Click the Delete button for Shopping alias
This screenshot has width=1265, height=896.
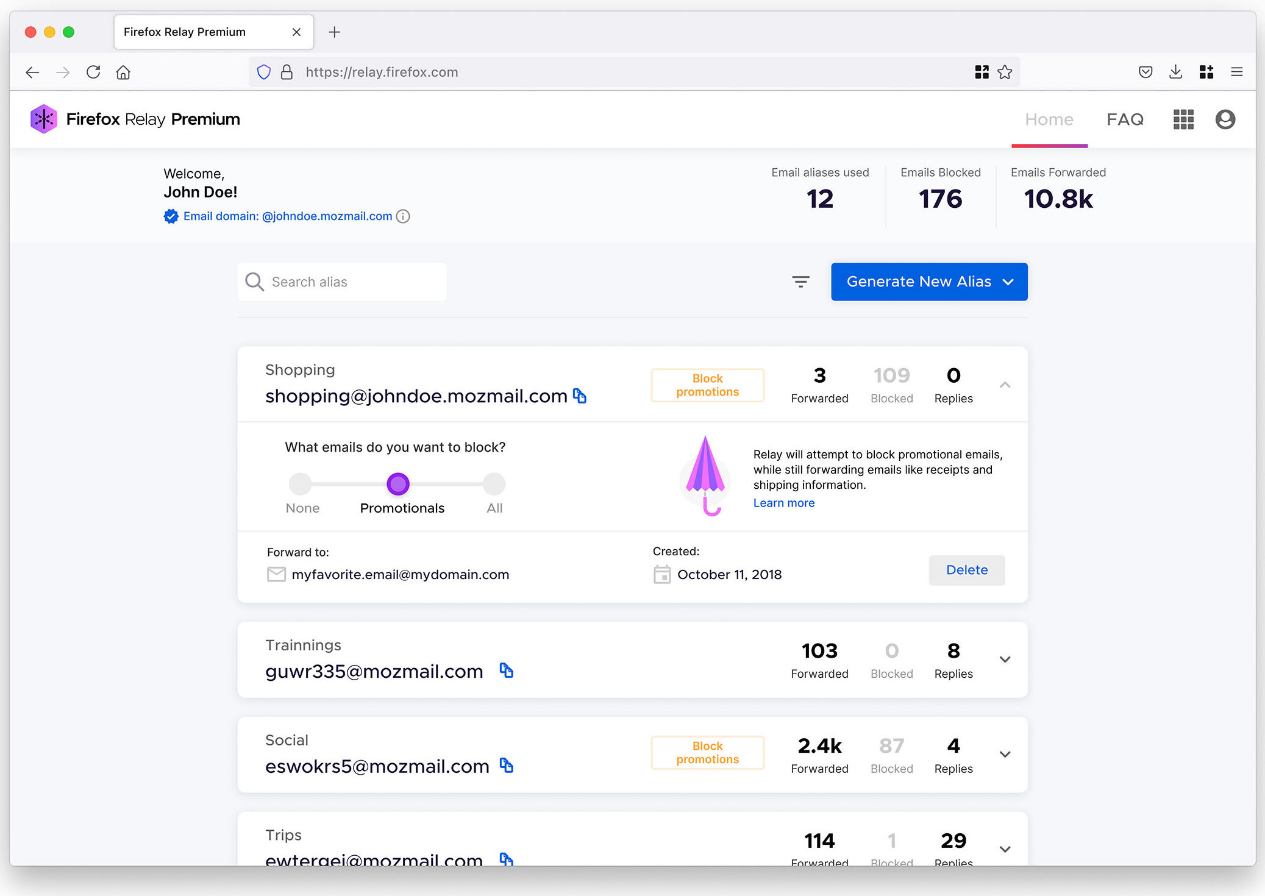pos(966,569)
